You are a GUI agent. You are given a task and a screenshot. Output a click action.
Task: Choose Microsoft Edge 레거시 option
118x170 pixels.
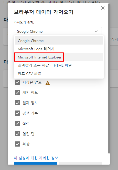[x=59, y=49]
